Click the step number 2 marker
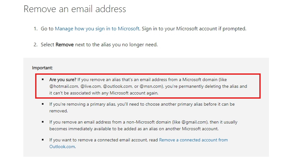Screen dimensions: 291x158 pyautogui.click(x=35, y=45)
